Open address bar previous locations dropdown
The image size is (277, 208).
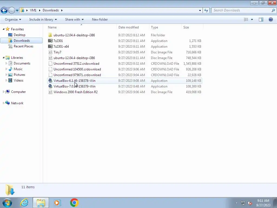click(x=200, y=10)
